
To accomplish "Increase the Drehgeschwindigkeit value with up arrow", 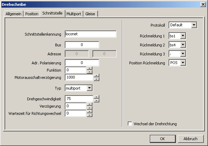I will [96, 97].
